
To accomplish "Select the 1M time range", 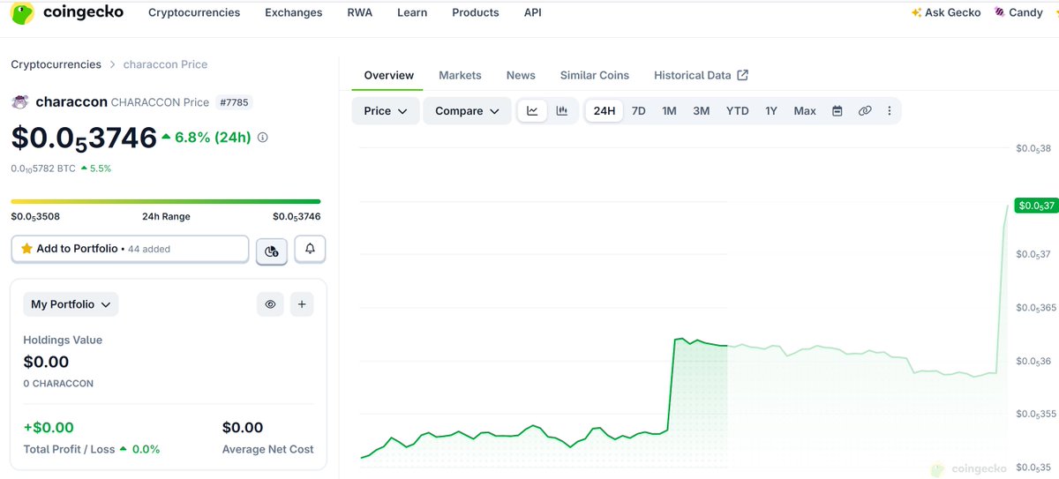I will pyautogui.click(x=670, y=111).
